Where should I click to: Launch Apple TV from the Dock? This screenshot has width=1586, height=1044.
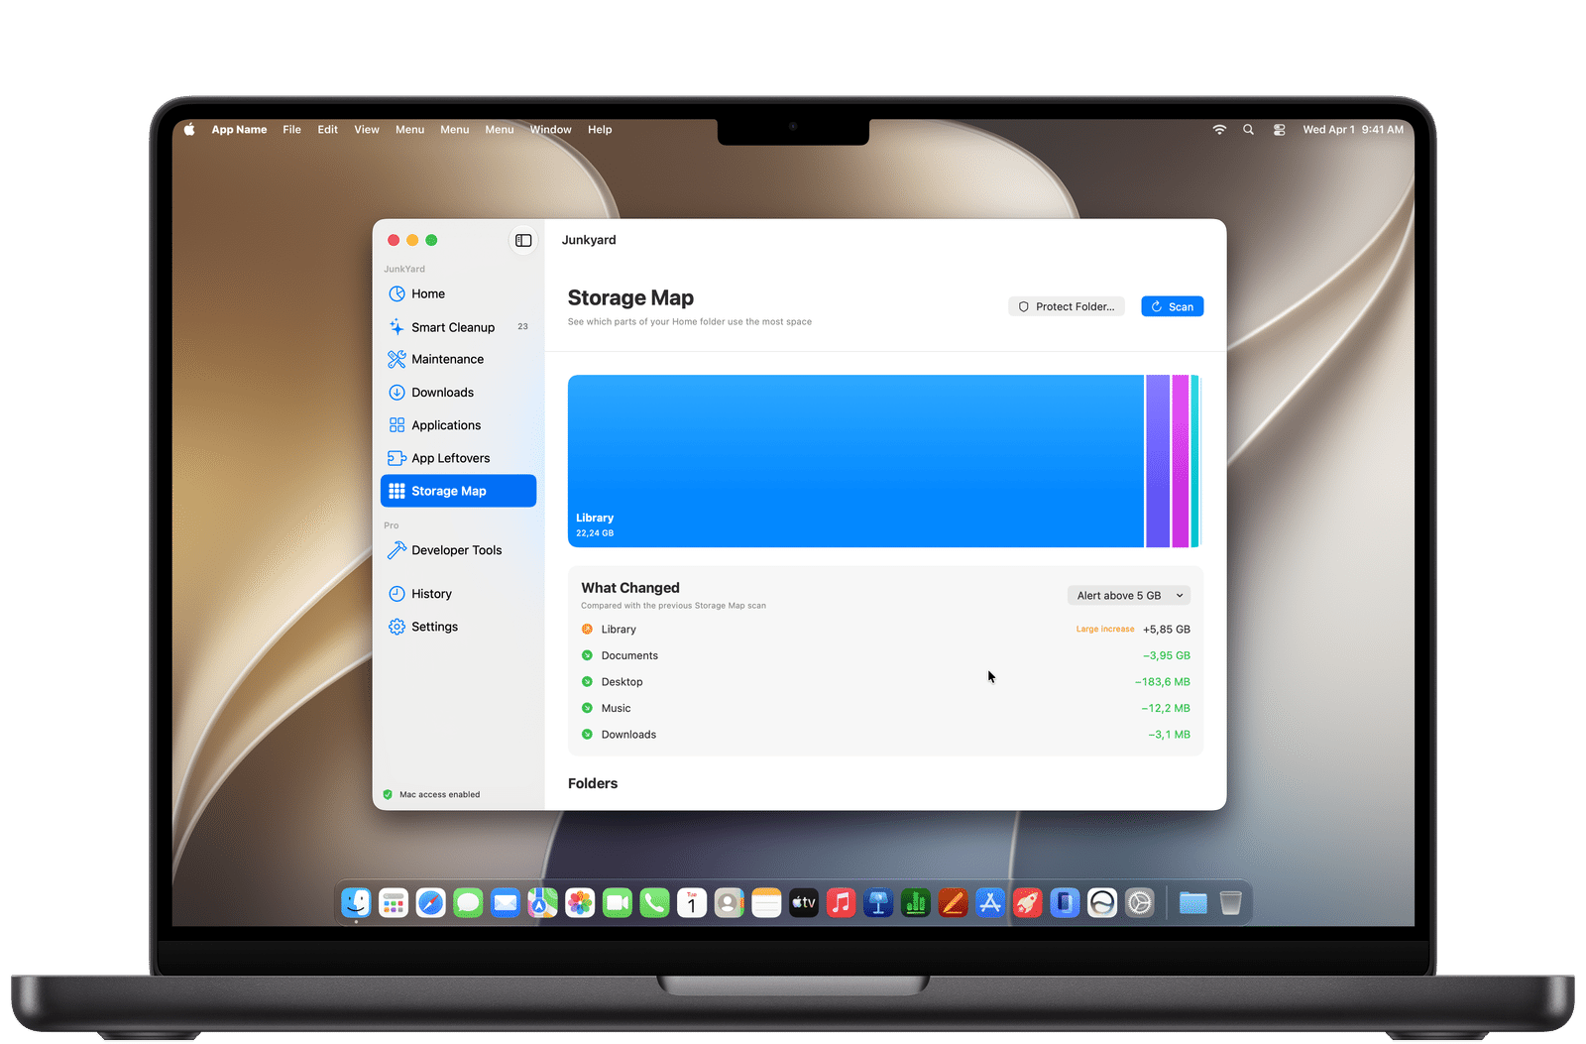pos(804,902)
